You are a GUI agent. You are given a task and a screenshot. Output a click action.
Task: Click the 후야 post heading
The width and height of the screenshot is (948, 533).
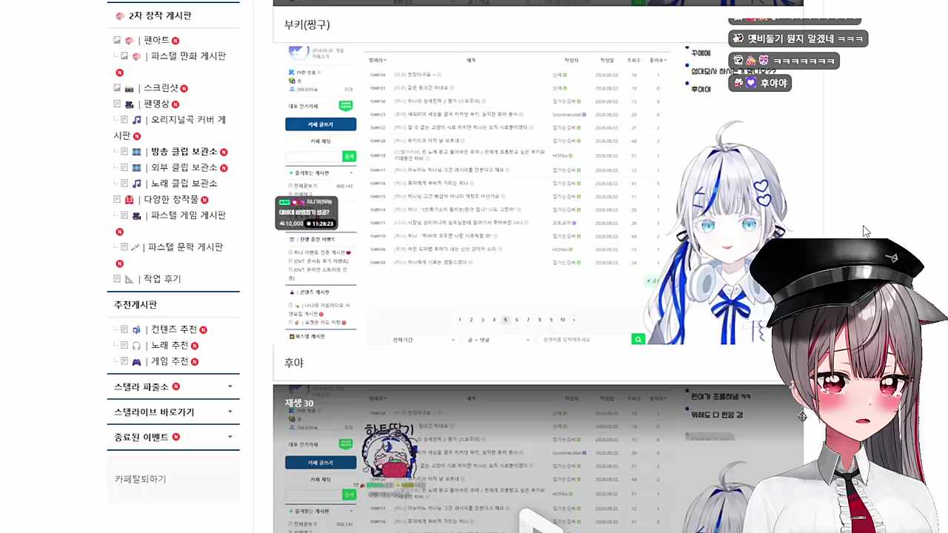point(294,363)
